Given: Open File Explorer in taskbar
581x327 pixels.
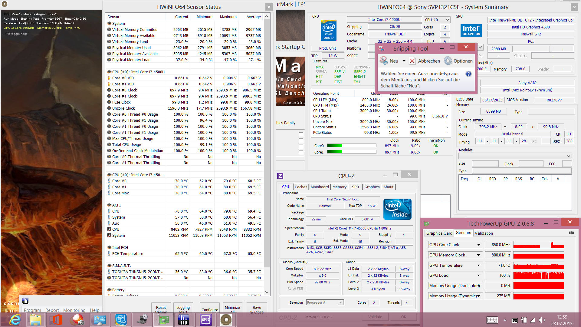Looking at the screenshot, I should 35,320.
